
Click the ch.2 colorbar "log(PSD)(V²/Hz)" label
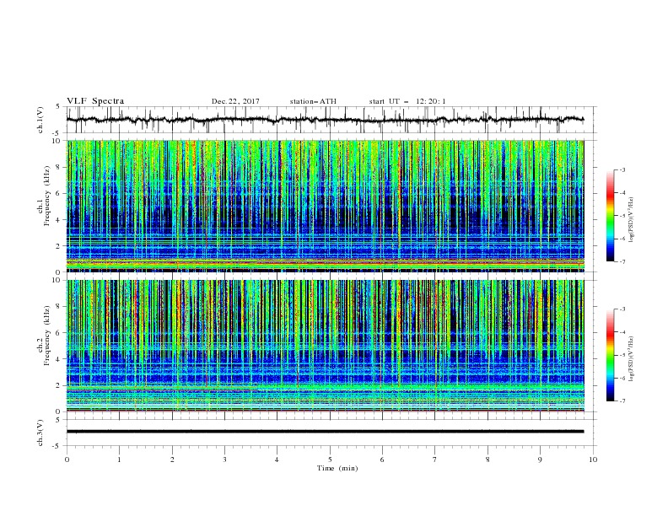tap(632, 359)
